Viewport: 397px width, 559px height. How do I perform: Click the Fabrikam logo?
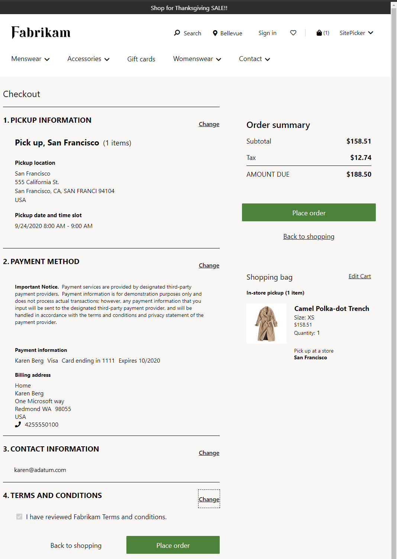point(41,33)
